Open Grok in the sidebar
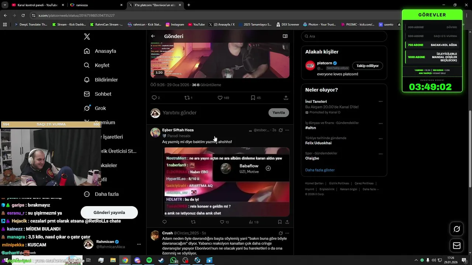This screenshot has height=265, width=472. tap(95, 108)
